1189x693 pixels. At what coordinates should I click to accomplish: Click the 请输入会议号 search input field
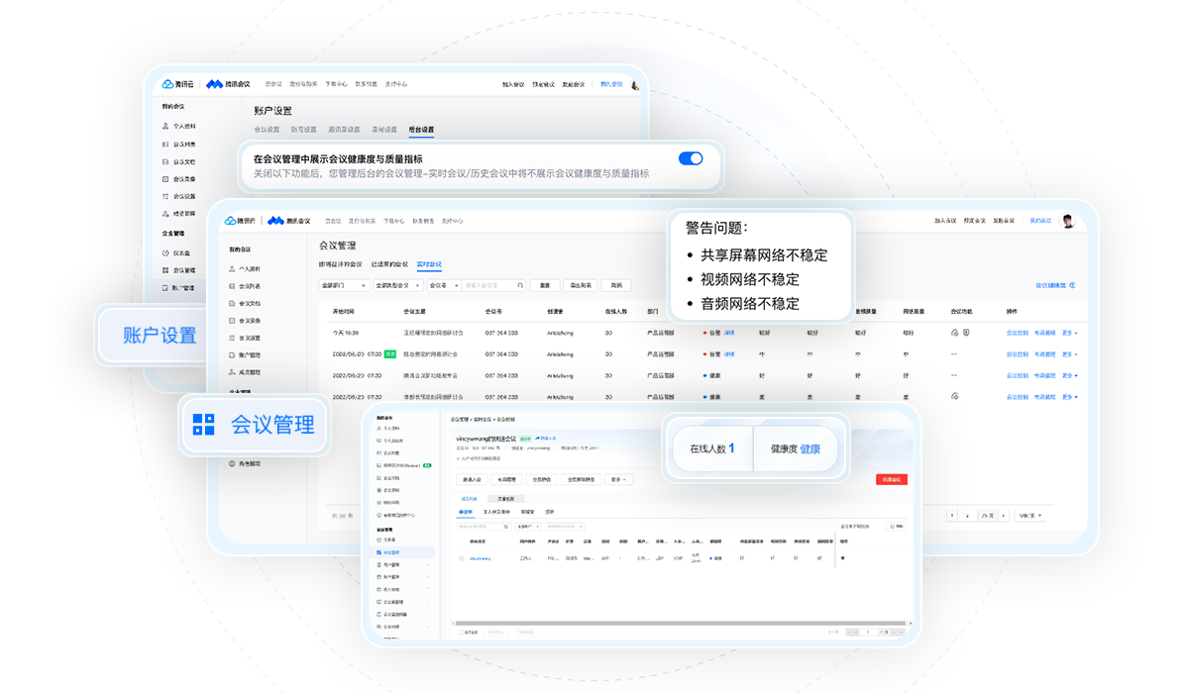[x=492, y=285]
